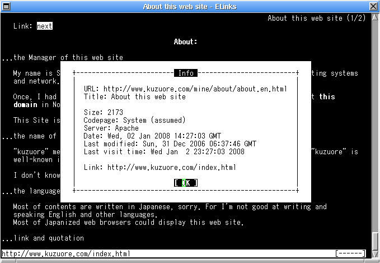Click the 'Server: Apache' line
This screenshot has width=380, height=263.
pyautogui.click(x=111, y=128)
